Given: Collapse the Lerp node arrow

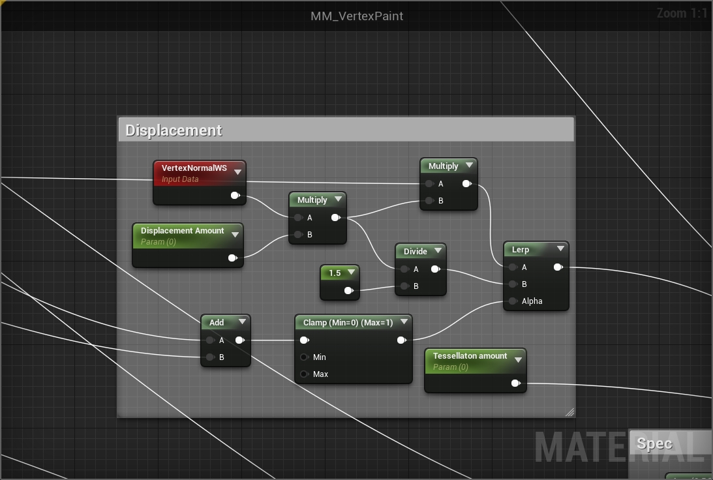Looking at the screenshot, I should point(560,248).
